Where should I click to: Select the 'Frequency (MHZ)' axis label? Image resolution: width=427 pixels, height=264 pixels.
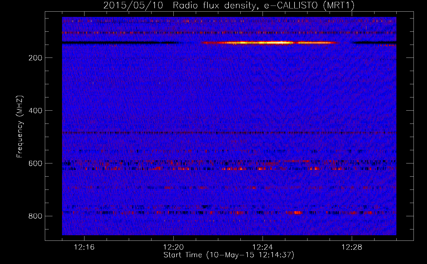[x=20, y=127]
